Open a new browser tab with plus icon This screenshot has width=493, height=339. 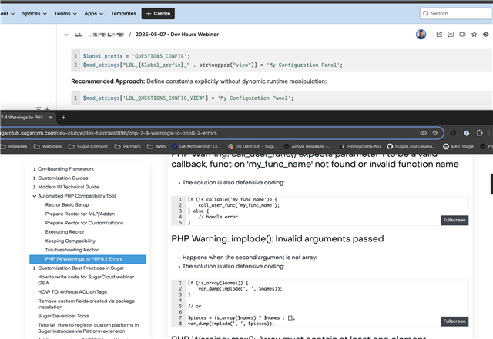click(x=63, y=118)
